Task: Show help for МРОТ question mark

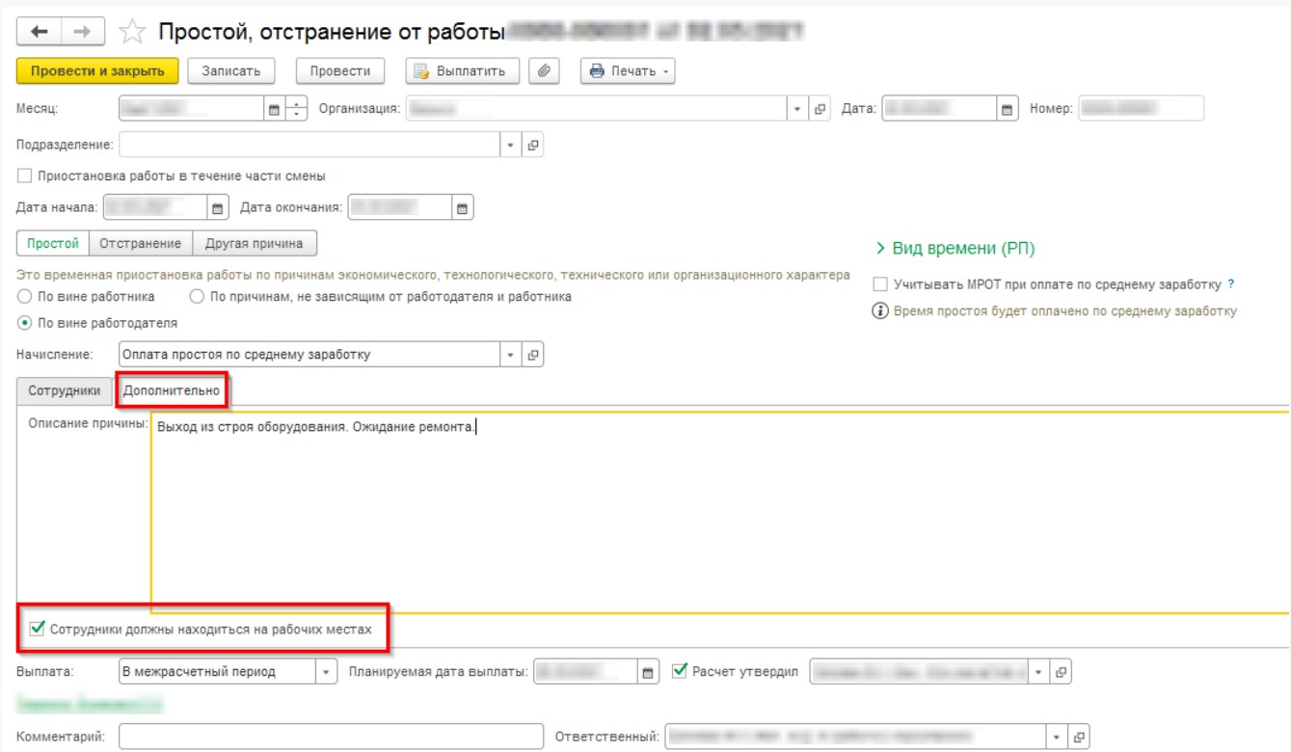Action: click(x=1231, y=285)
